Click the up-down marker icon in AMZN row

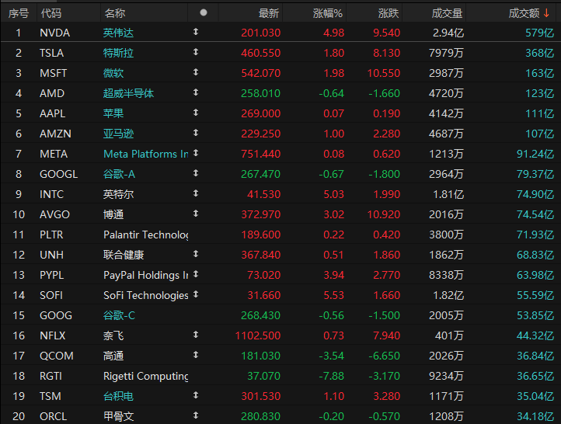pos(196,133)
